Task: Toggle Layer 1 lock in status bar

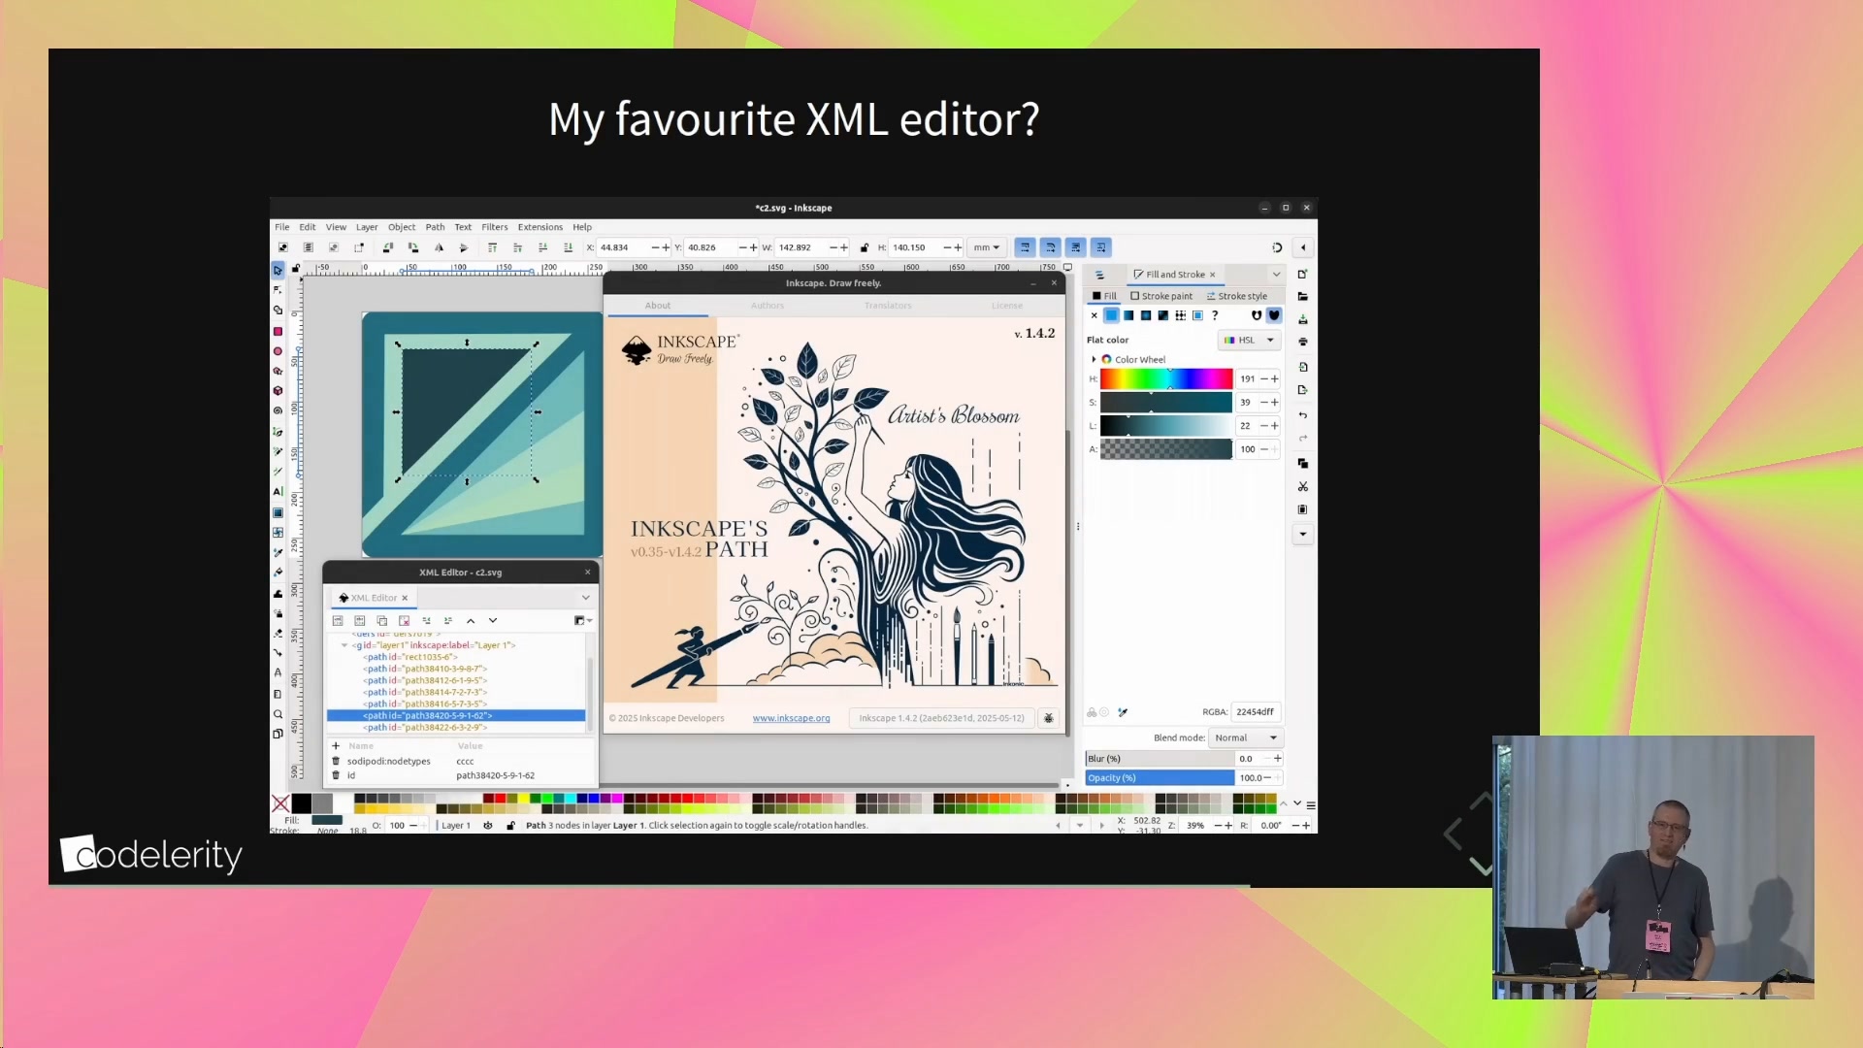Action: point(510,826)
